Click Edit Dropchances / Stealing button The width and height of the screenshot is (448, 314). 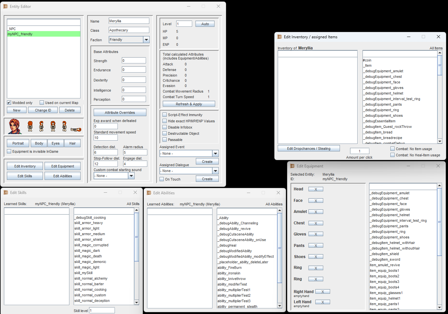pos(308,148)
